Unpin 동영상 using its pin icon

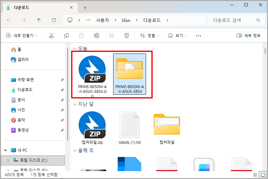coord(62,130)
